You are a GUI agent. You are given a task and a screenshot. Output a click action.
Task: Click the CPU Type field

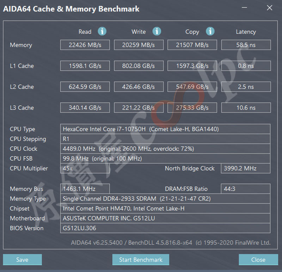pyautogui.click(x=165, y=129)
